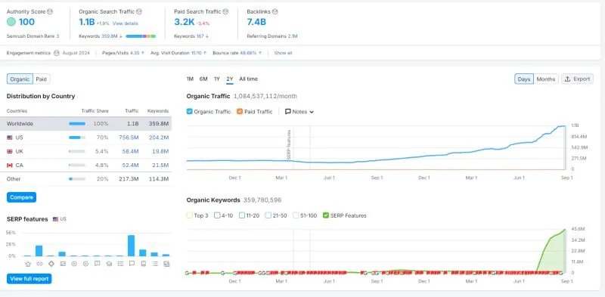Click the UK flag in the country table
The width and height of the screenshot is (605, 297).
coord(10,152)
